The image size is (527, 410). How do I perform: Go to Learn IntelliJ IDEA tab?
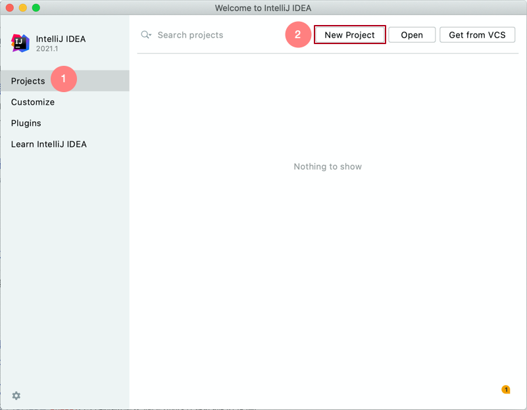pos(65,144)
